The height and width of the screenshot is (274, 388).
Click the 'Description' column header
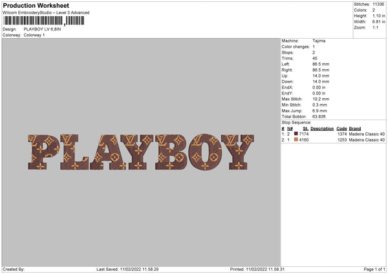322,129
